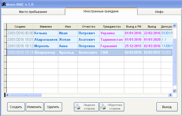Click the patronymic cell Ахатович
The width and height of the screenshot is (182, 116).
tap(89, 40)
